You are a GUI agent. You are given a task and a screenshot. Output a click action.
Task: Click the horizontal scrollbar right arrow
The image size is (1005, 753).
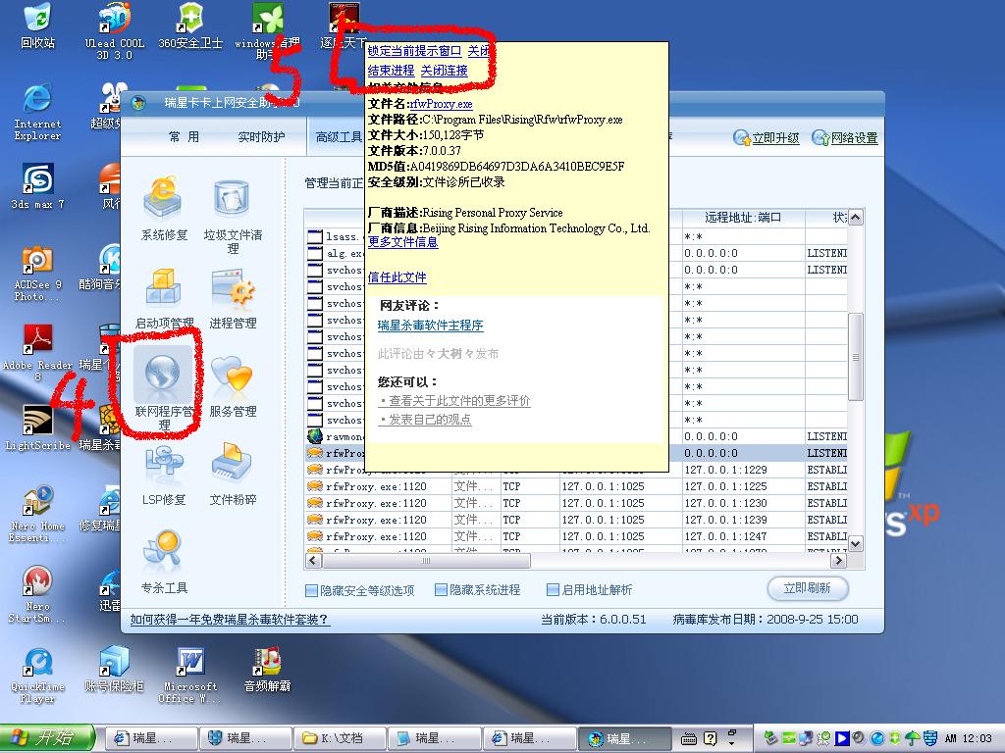point(838,560)
